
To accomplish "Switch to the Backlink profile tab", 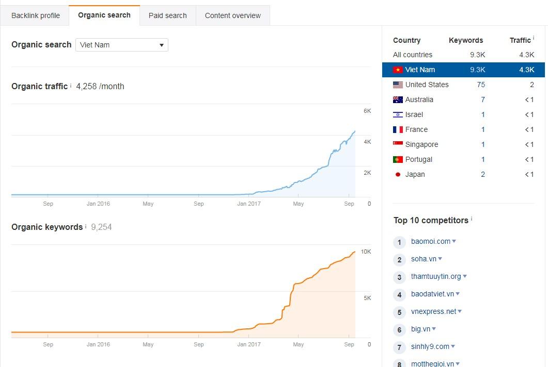I will (35, 15).
